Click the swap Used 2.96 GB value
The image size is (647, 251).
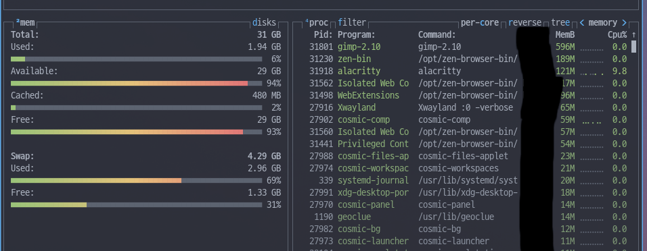coord(265,168)
